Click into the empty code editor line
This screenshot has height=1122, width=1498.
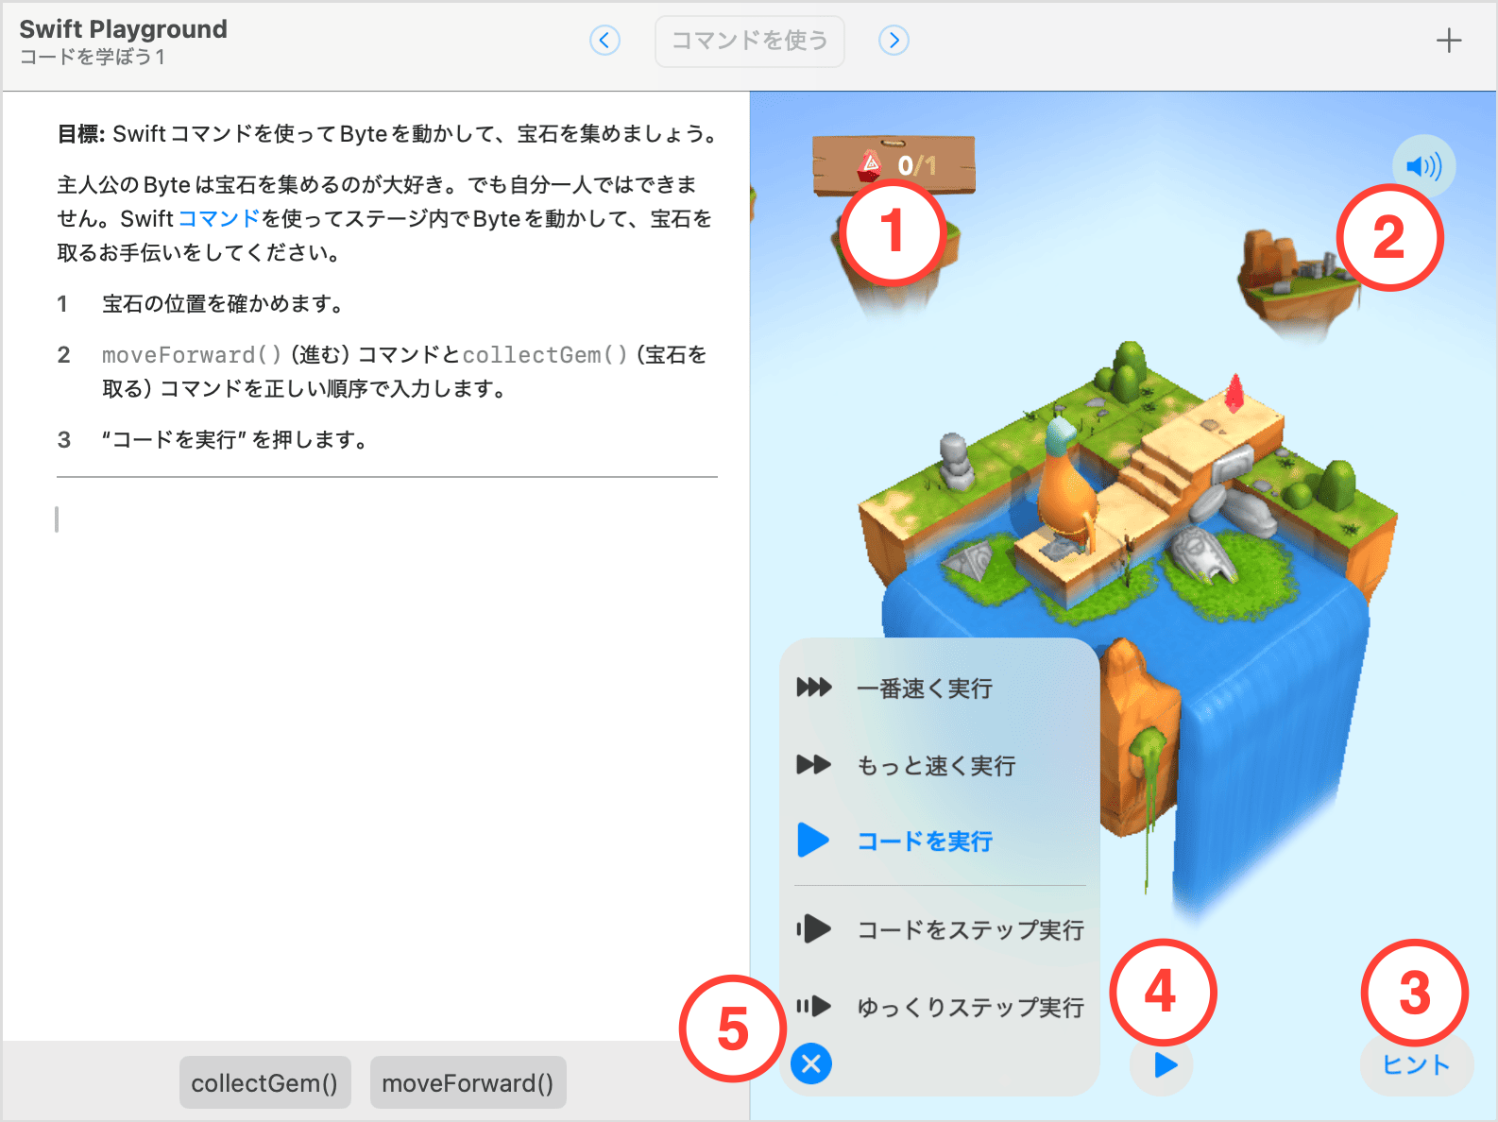tap(387, 519)
